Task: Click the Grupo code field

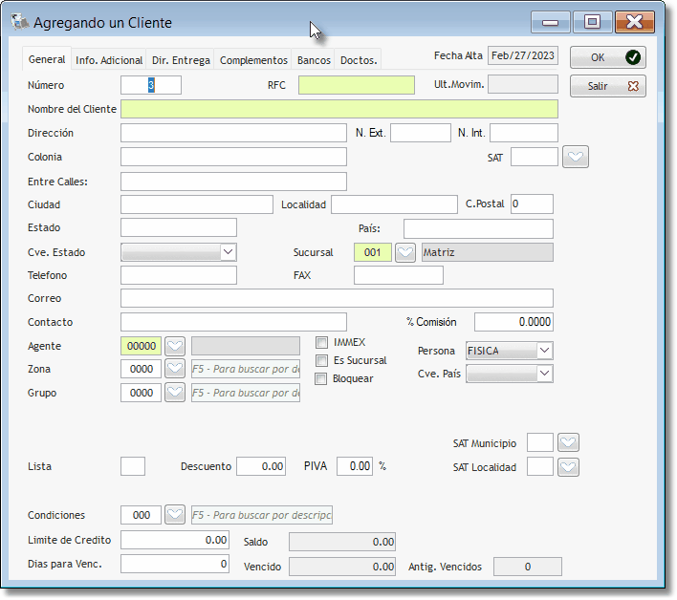Action: tap(142, 393)
